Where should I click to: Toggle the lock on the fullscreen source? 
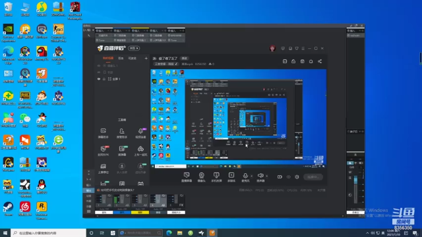(x=104, y=79)
